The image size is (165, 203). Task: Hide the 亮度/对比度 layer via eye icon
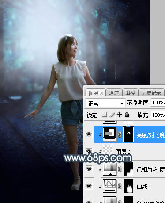pyautogui.click(x=89, y=134)
